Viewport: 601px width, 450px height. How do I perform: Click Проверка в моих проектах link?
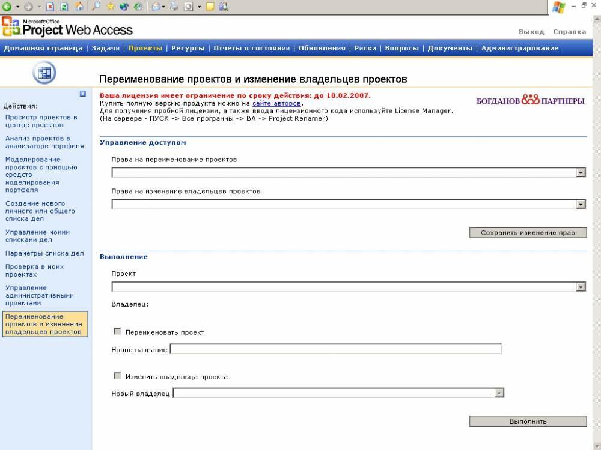coord(34,271)
